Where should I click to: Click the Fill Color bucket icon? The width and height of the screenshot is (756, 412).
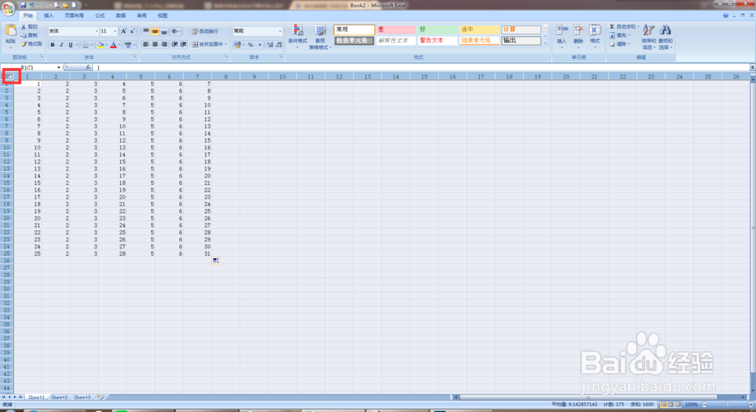point(101,45)
